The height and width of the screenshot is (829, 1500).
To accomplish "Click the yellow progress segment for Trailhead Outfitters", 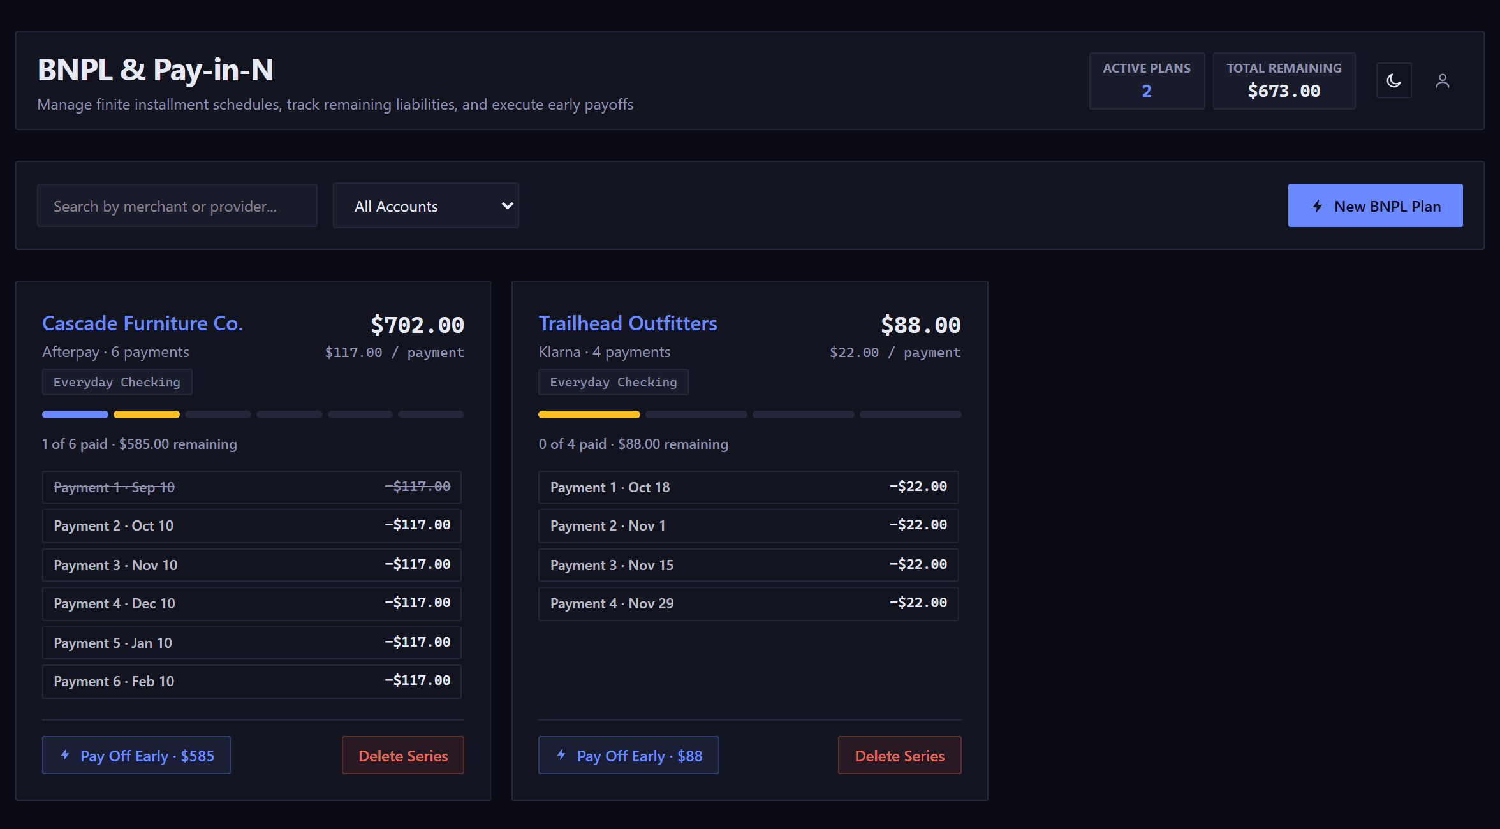I will pyautogui.click(x=589, y=414).
